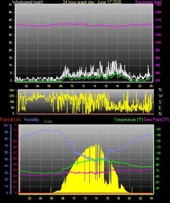Screen dimensions: 170x203
Task: Click the 975 value on the barometer axis
Action: click(158, 81)
